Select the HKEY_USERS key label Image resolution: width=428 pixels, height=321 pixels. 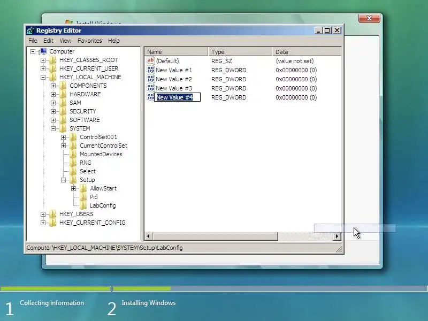(77, 214)
